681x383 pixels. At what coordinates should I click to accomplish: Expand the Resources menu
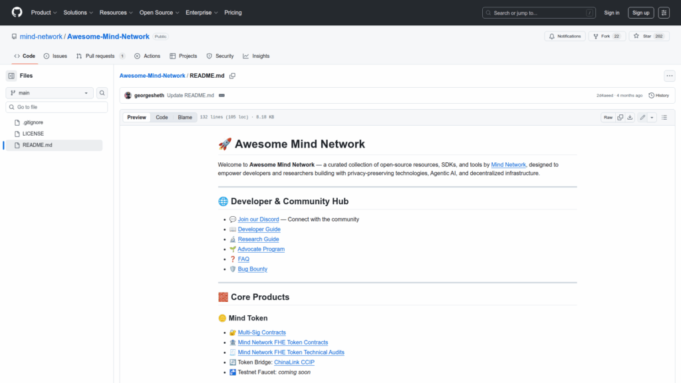point(116,13)
